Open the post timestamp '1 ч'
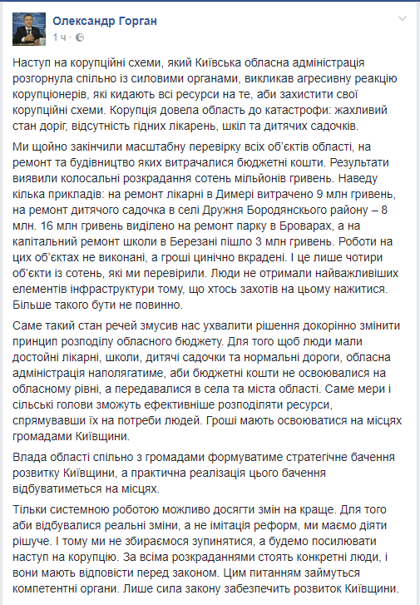Viewport: 420px width, 605px height. (59, 37)
